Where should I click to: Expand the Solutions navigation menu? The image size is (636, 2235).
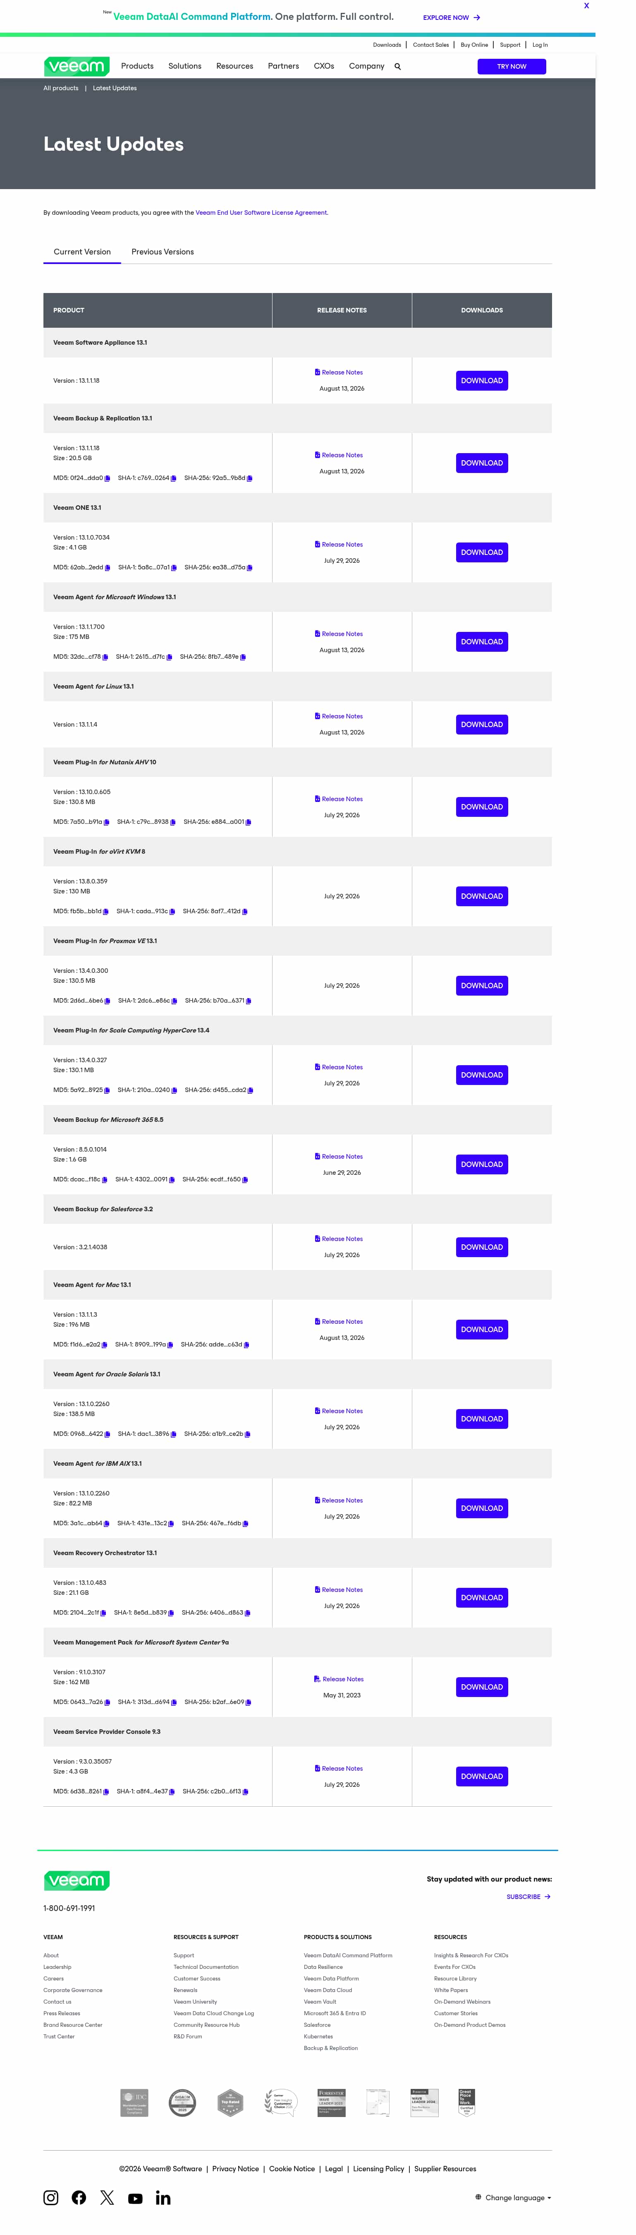[184, 66]
